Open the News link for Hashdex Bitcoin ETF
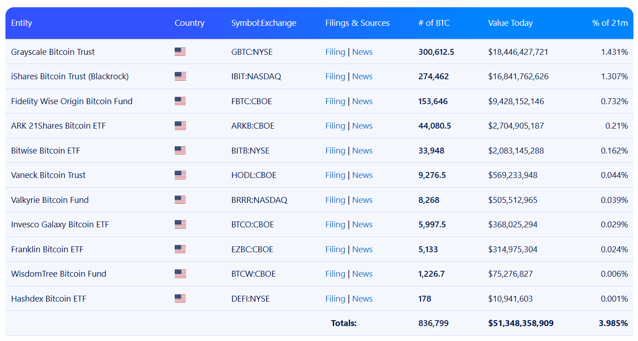The width and height of the screenshot is (638, 341). 362,299
